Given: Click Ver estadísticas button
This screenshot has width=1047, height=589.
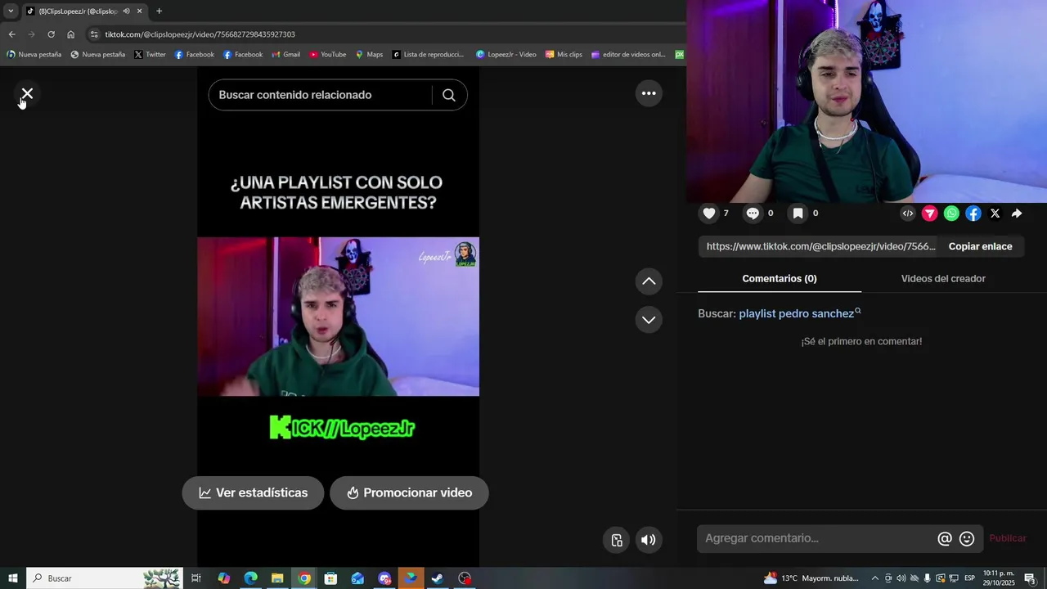Looking at the screenshot, I should [253, 493].
